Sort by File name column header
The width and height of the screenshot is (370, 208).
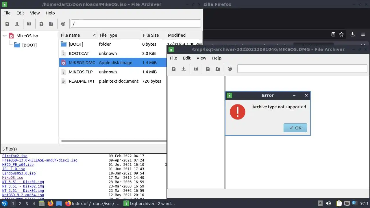pyautogui.click(x=78, y=35)
